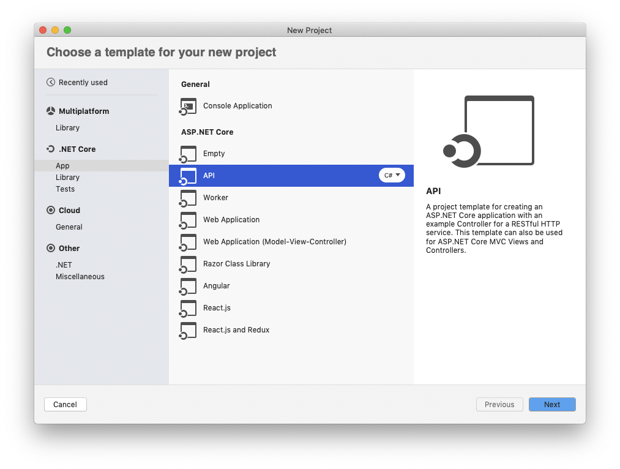Image resolution: width=620 pixels, height=469 pixels.
Task: Select Library under Multiplatform
Action: point(67,128)
